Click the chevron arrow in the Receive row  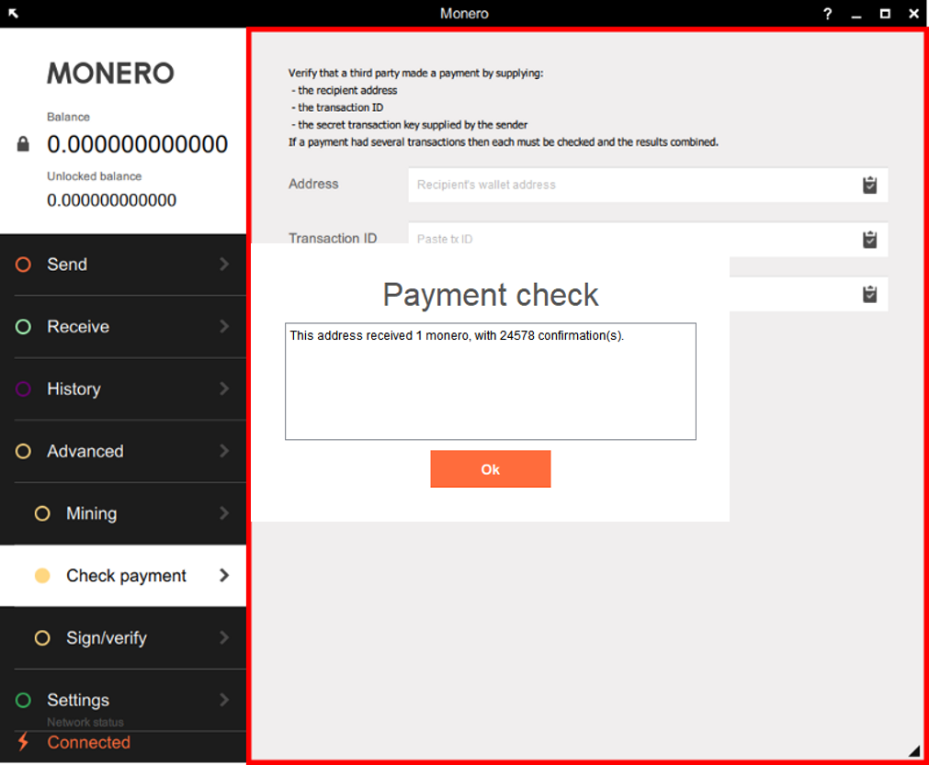pyautogui.click(x=224, y=326)
